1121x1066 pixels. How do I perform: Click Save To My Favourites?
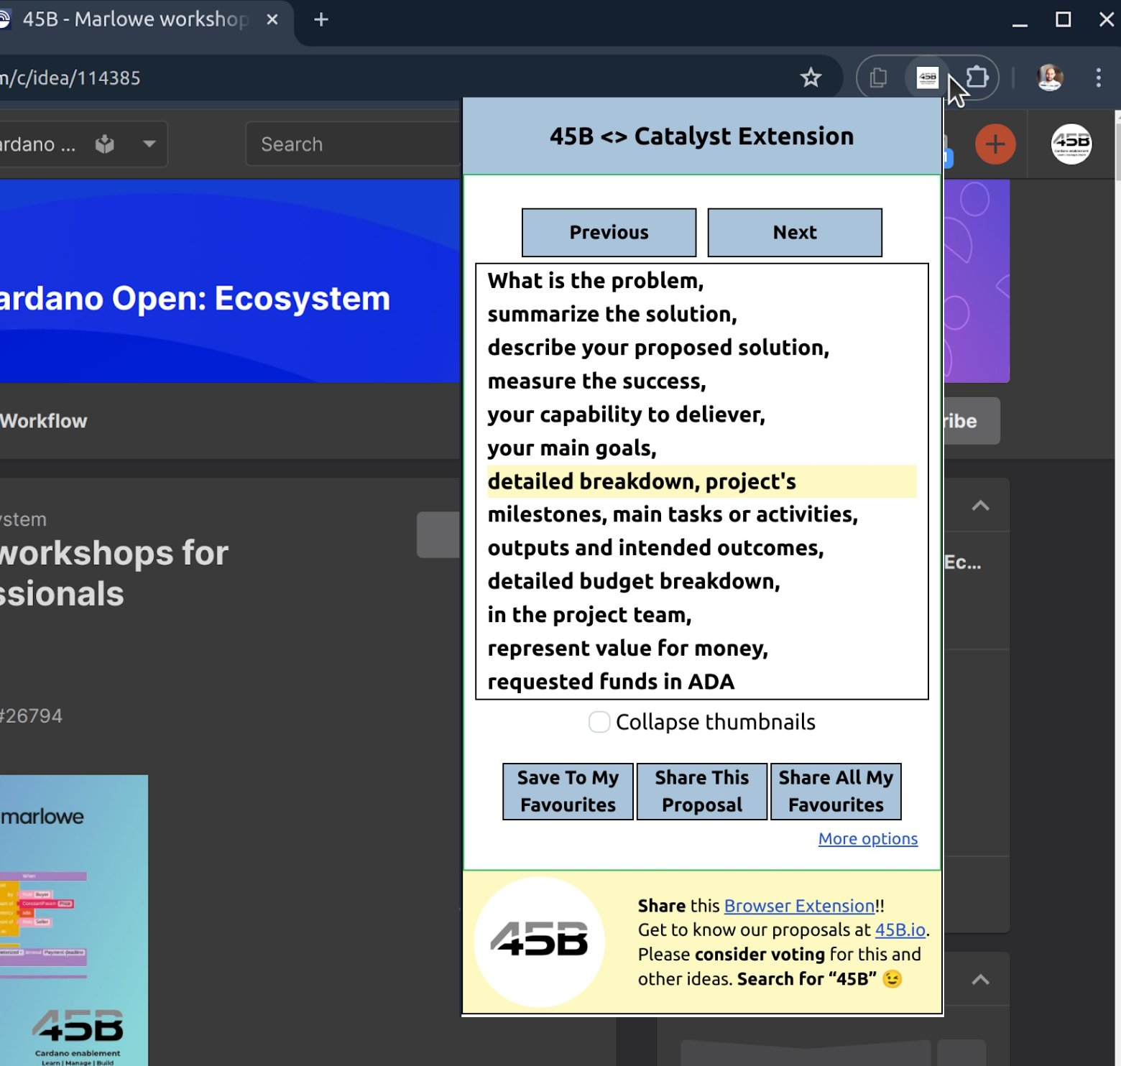coord(568,792)
